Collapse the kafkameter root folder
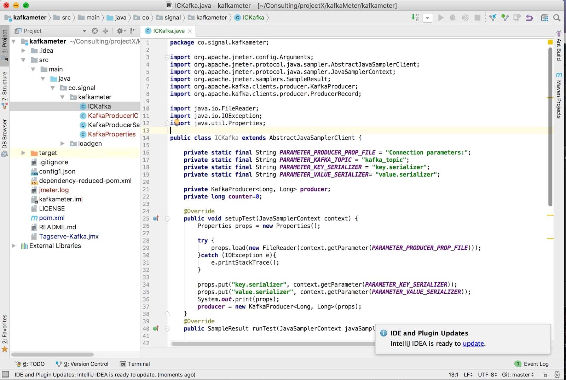 tap(13, 41)
